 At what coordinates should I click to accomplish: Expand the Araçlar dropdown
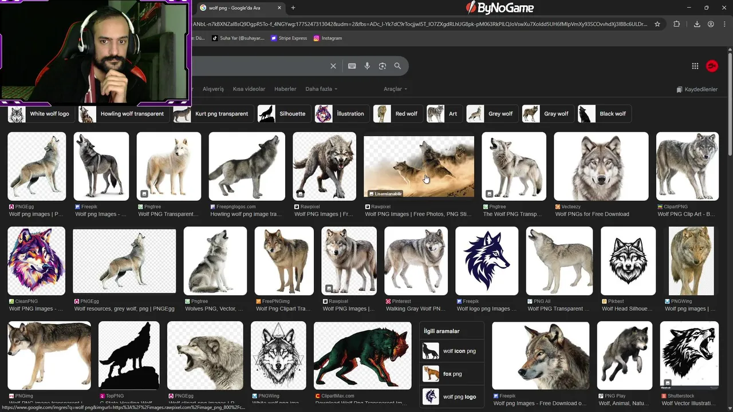(x=395, y=89)
